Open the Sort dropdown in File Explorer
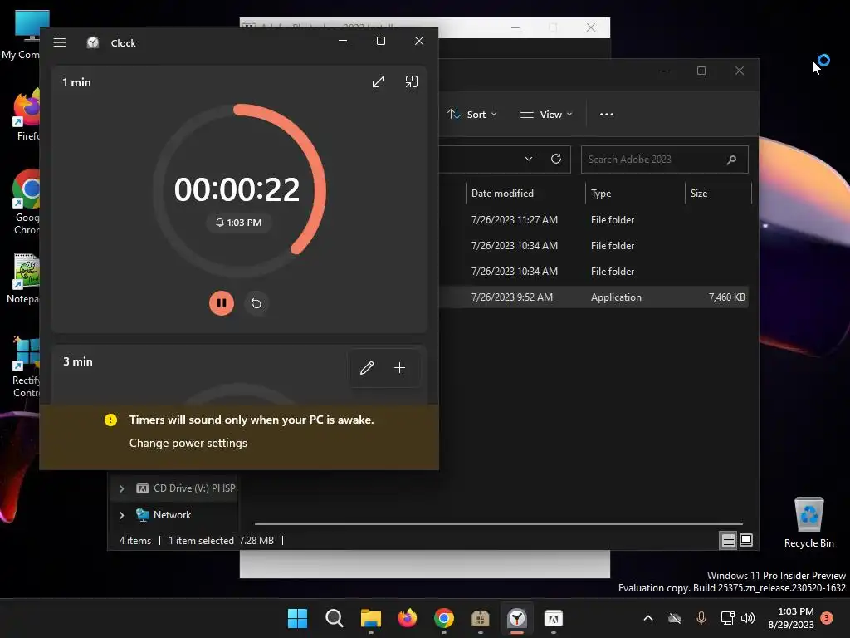 471,115
